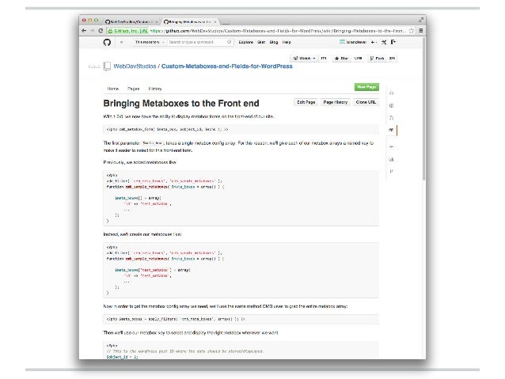Click the search help icon in search field

point(229,42)
